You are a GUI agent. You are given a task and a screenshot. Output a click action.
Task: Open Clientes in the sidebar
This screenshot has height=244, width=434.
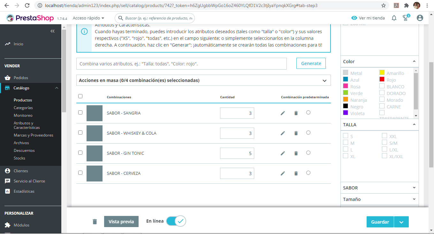[21, 171]
